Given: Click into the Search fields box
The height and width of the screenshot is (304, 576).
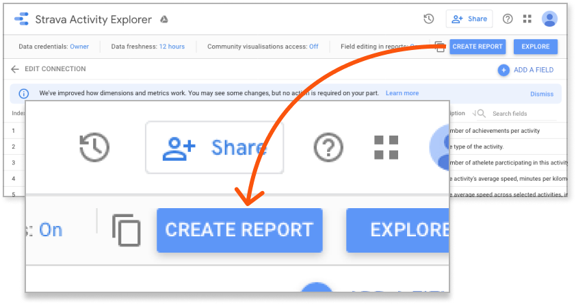Looking at the screenshot, I should (524, 114).
